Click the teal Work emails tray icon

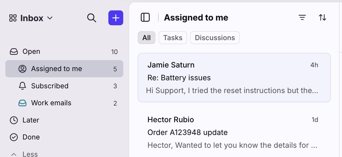click(22, 103)
